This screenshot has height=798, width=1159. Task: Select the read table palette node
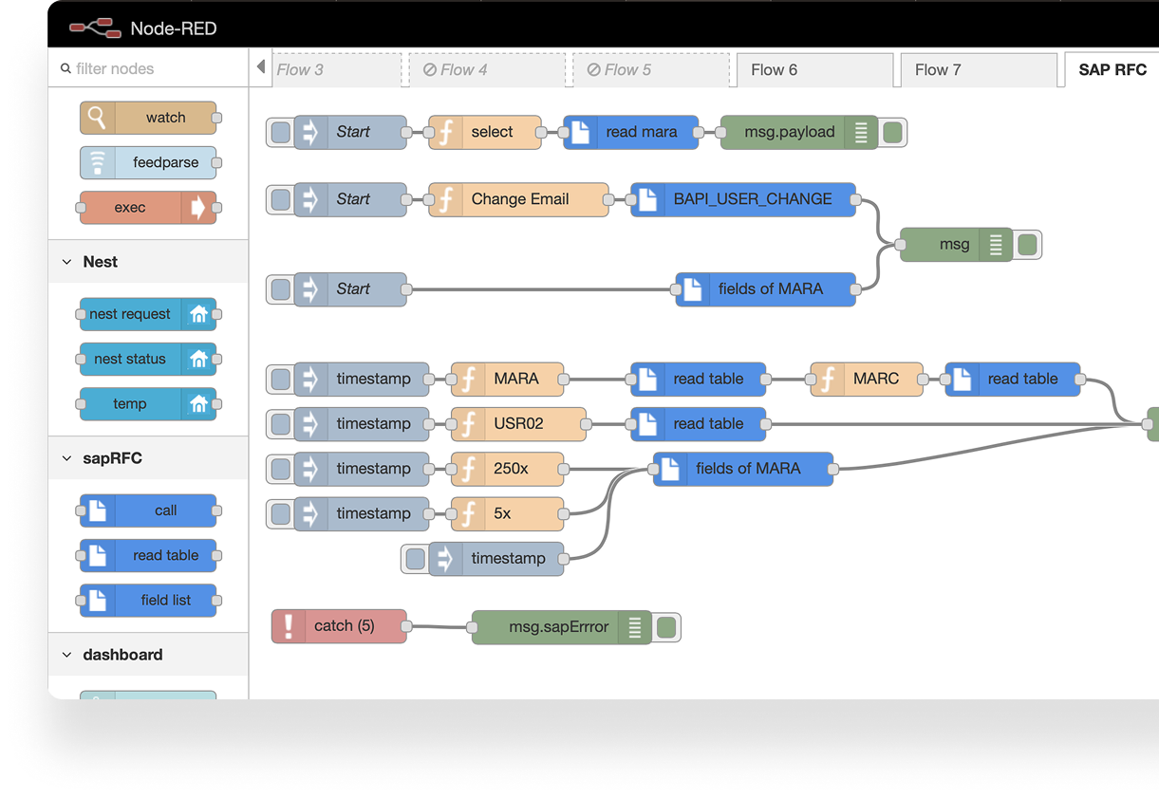[x=148, y=555]
